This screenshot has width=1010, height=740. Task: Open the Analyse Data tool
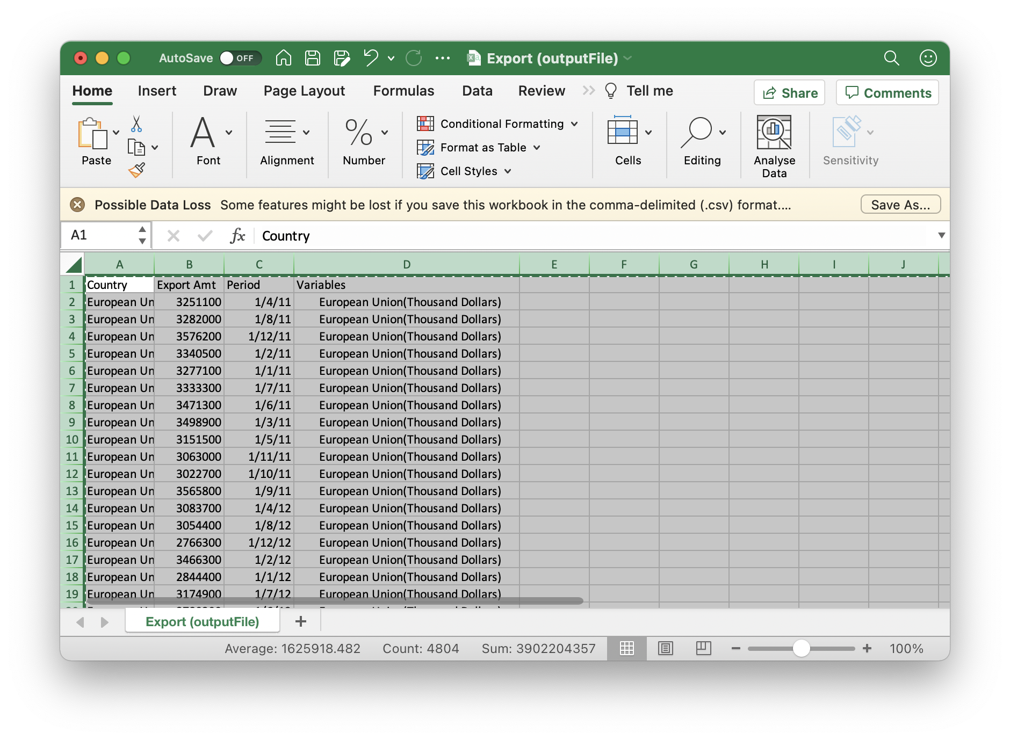click(x=774, y=146)
